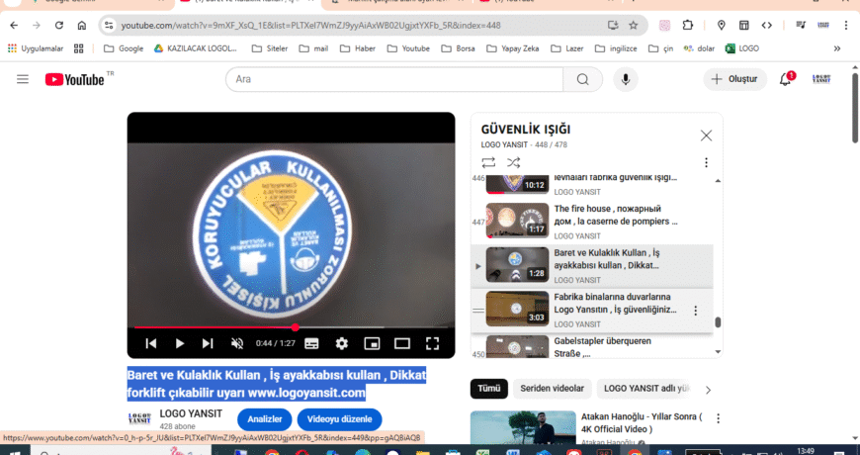The image size is (860, 455).
Task: Click the Videoyu düzenle button
Action: 339,419
